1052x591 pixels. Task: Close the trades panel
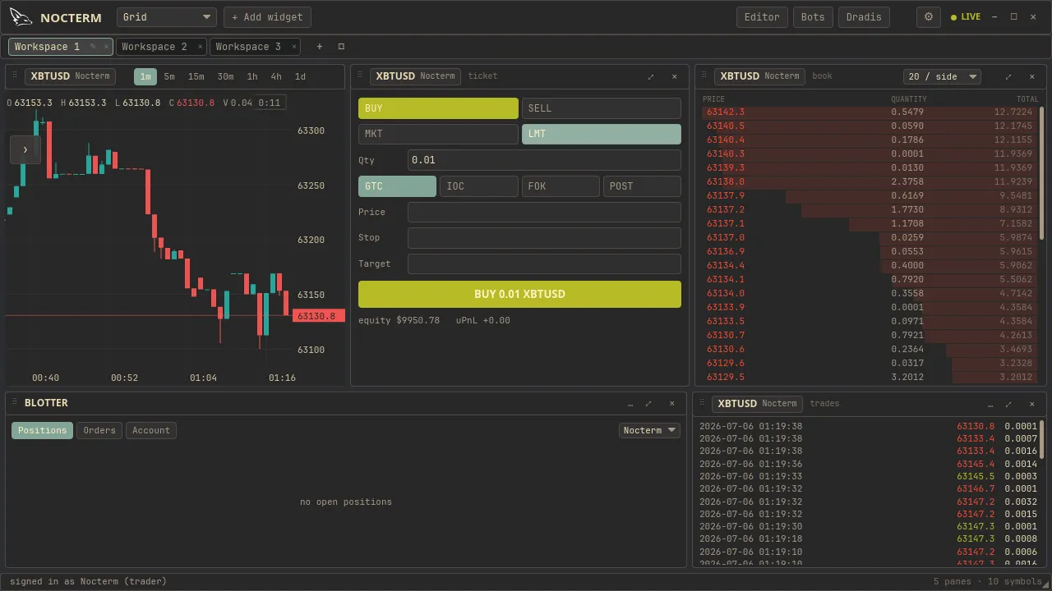pos(1032,404)
